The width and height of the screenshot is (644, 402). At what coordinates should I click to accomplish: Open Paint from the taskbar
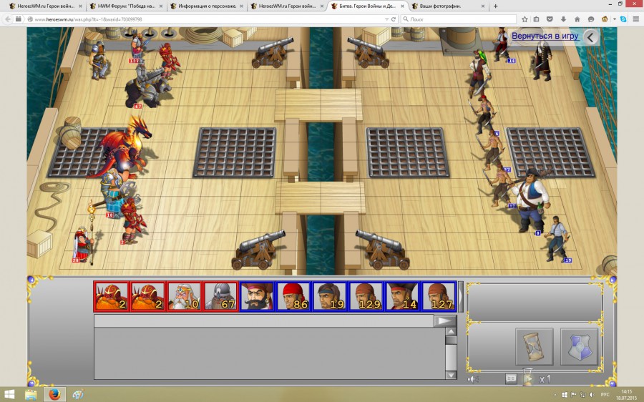[77, 395]
